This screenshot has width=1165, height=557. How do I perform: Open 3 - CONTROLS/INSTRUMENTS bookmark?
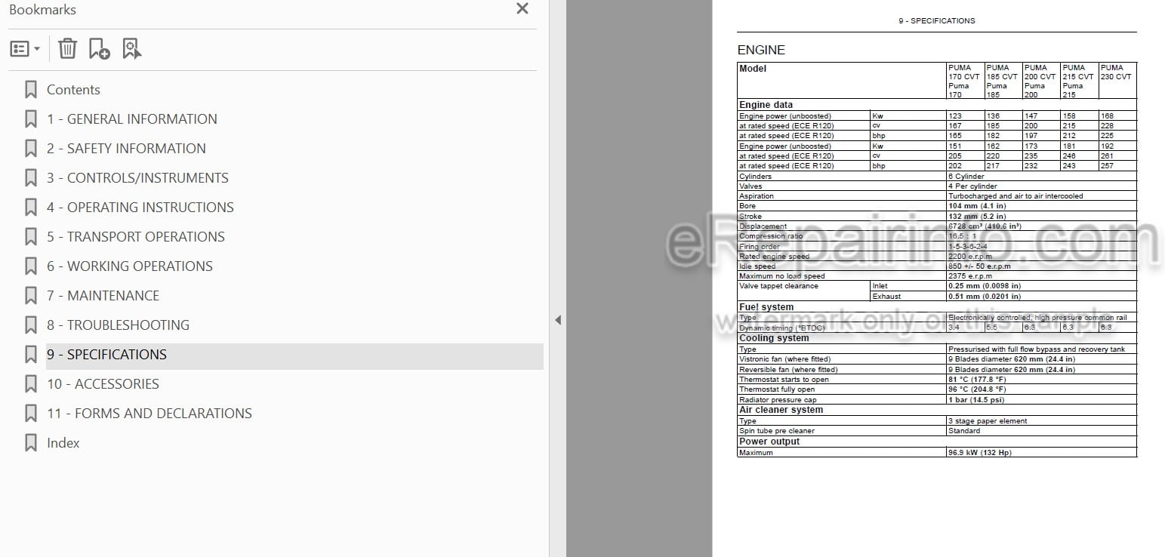pyautogui.click(x=137, y=178)
